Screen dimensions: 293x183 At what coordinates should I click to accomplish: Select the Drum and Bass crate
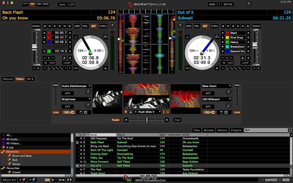click(x=22, y=156)
